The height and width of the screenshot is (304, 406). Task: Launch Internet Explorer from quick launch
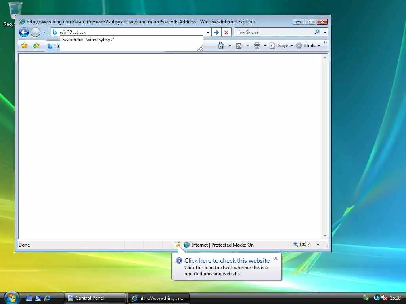[x=48, y=298]
